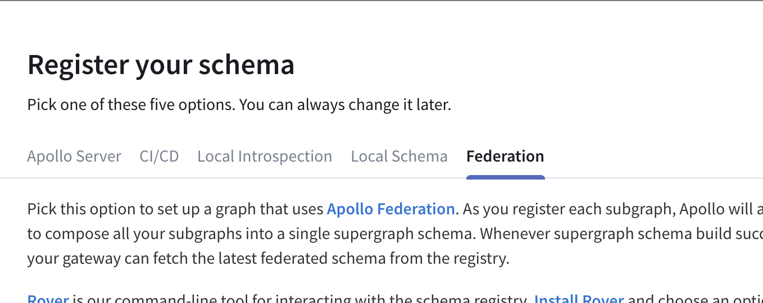Click the blue underline beneath Federation tab
Screen dimensions: 763x303
[x=505, y=178]
